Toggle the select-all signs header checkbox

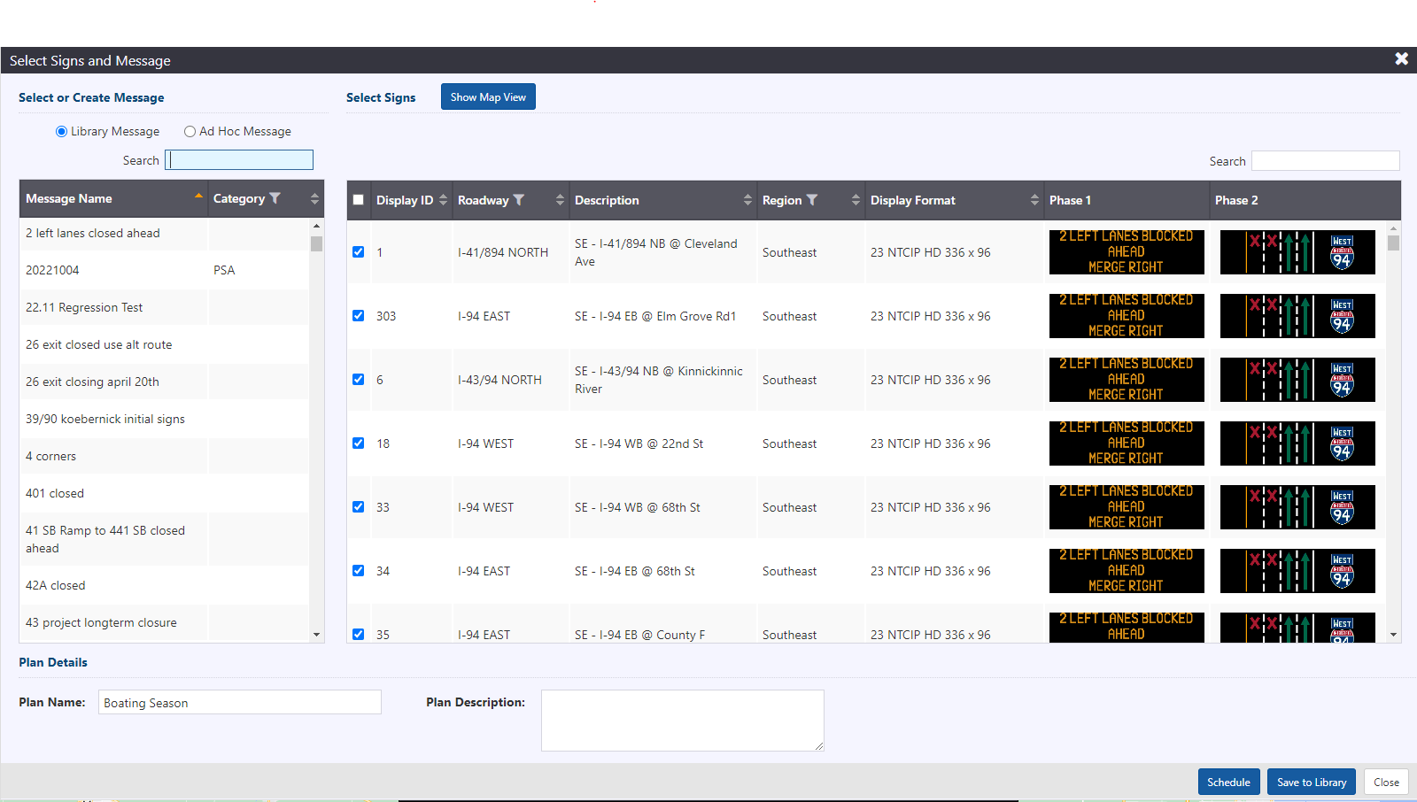[358, 200]
